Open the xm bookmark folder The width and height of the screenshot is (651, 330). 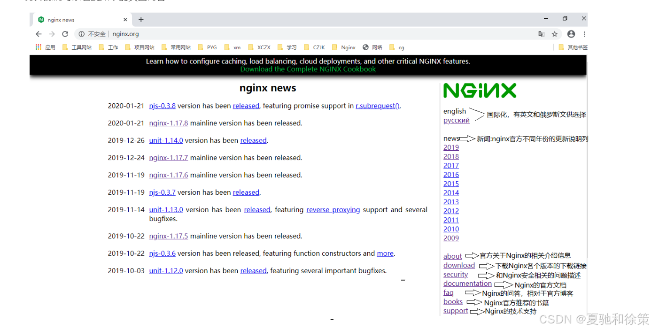pyautogui.click(x=232, y=47)
